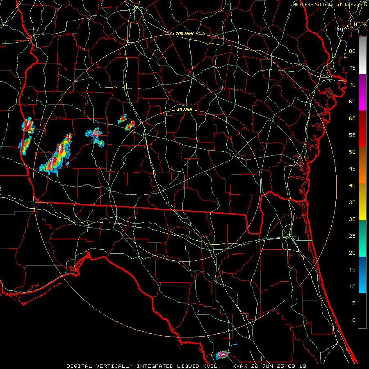Screen dimensions: 369x369
Task: Pick the brown-orange band of the color bar
Action: (x=362, y=165)
